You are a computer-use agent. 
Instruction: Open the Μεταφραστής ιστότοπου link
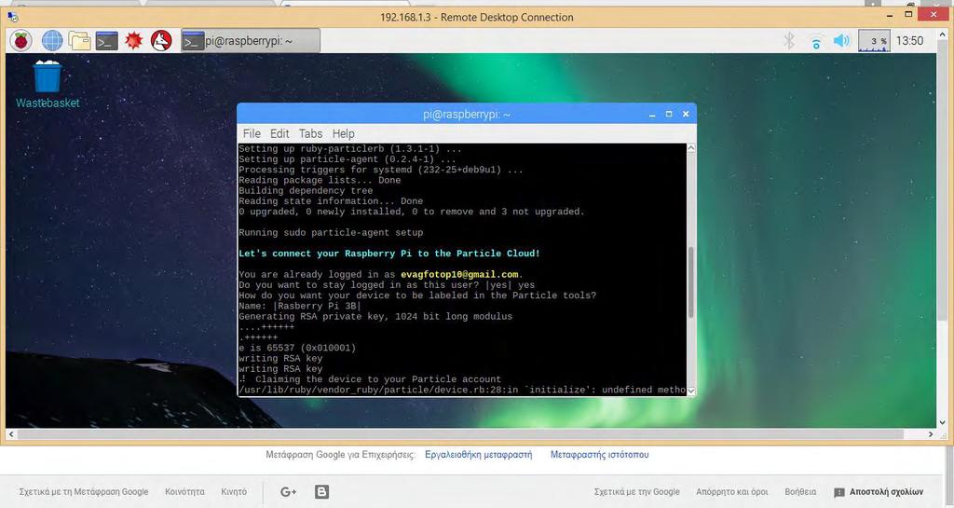coord(599,455)
